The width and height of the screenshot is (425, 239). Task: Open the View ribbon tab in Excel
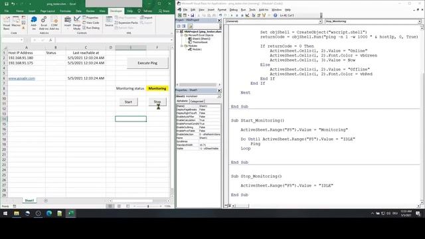click(x=102, y=11)
